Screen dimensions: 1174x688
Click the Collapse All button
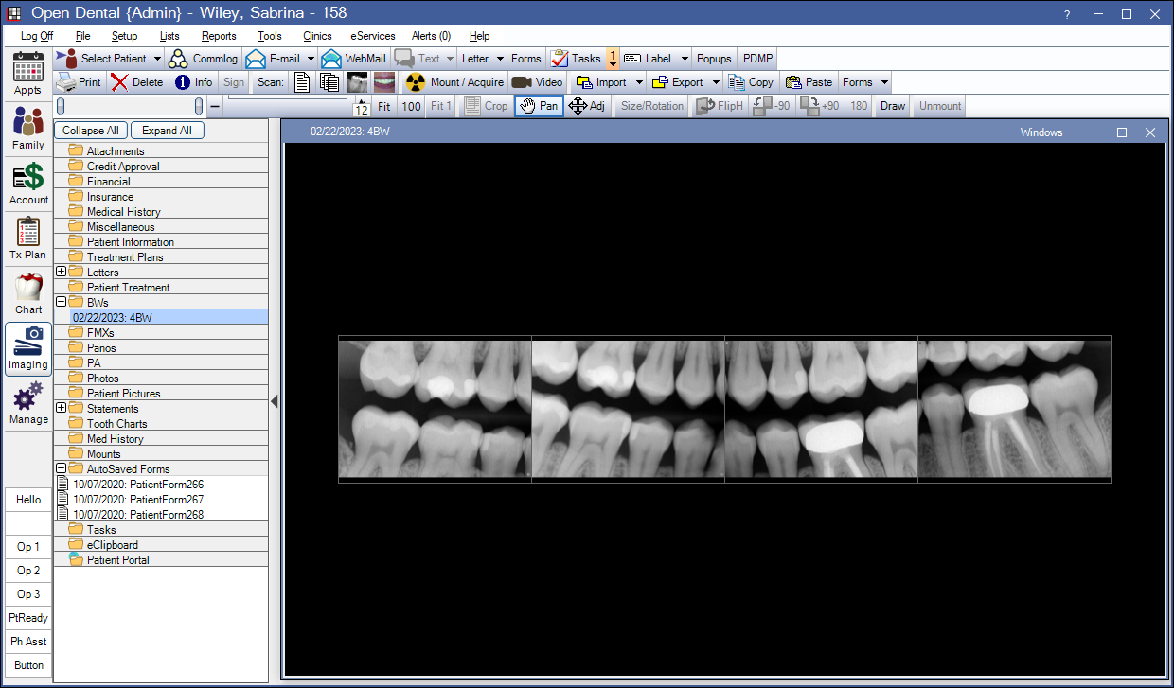tap(90, 130)
